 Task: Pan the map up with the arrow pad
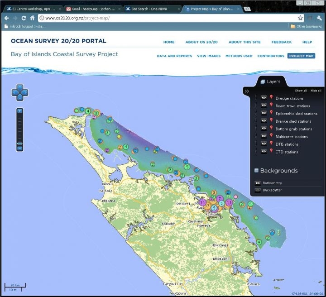tap(19, 86)
